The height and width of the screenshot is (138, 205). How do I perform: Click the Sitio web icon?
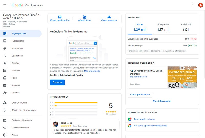pos(5,85)
